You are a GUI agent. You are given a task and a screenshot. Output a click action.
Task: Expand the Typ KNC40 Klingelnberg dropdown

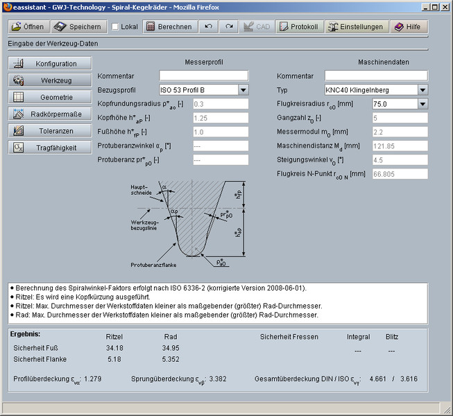point(422,89)
